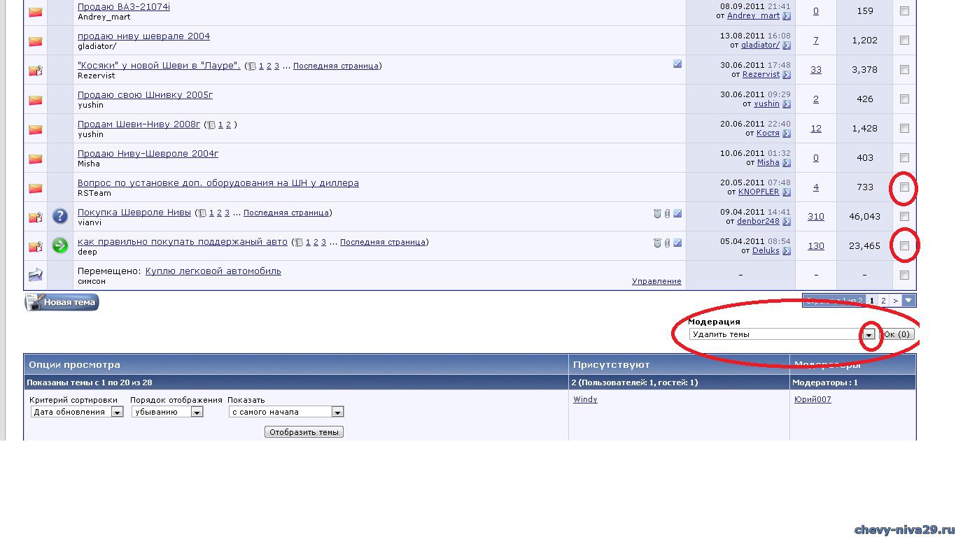Open the 310 replies count link
This screenshot has height=537, width=956.
[x=815, y=217]
